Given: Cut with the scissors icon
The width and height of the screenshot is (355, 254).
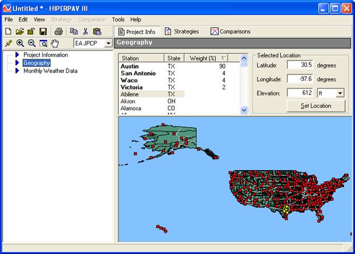Looking at the screenshot, I should coord(85,31).
